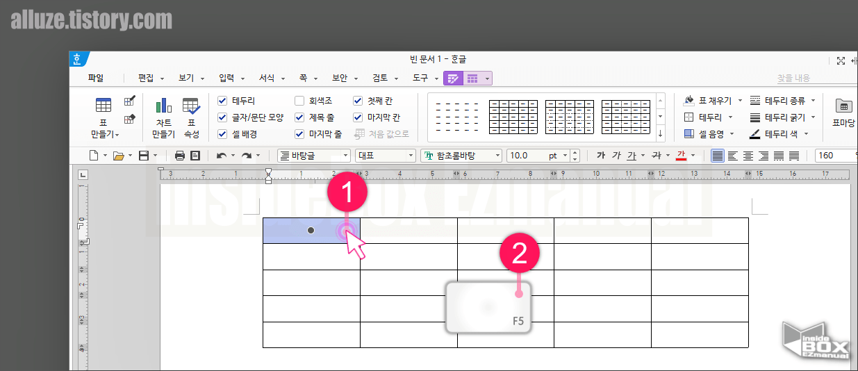Select justify paragraph alignment

(718, 156)
